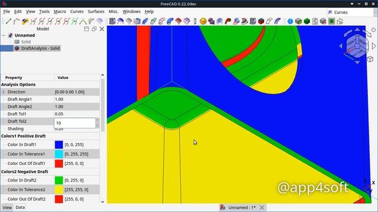378x212 pixels.
Task: Open the Misc. menu
Action: pos(113,12)
